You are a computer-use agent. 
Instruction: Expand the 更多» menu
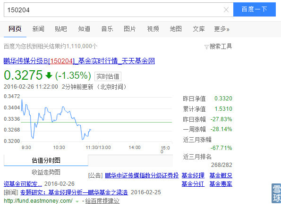click(x=221, y=29)
